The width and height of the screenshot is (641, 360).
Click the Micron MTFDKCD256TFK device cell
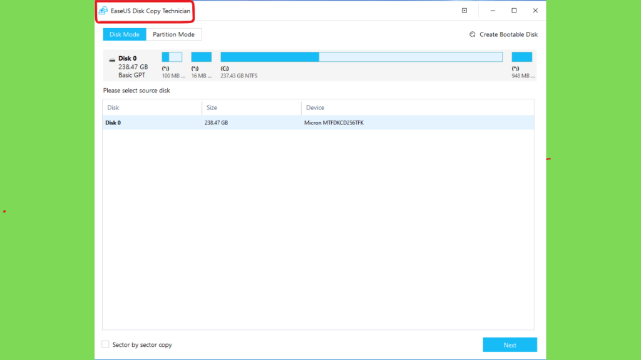(x=334, y=122)
